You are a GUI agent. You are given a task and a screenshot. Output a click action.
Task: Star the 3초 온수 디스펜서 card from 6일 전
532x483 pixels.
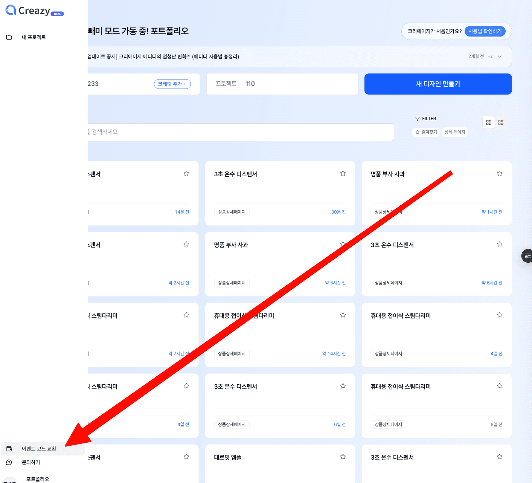[x=343, y=386]
